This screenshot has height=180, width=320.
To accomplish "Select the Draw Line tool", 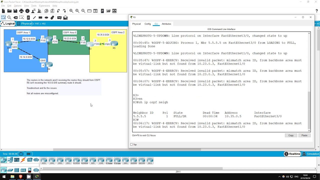I will [34, 17].
